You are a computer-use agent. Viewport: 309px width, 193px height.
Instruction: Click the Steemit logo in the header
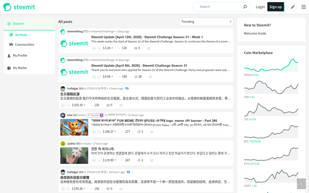19,7
